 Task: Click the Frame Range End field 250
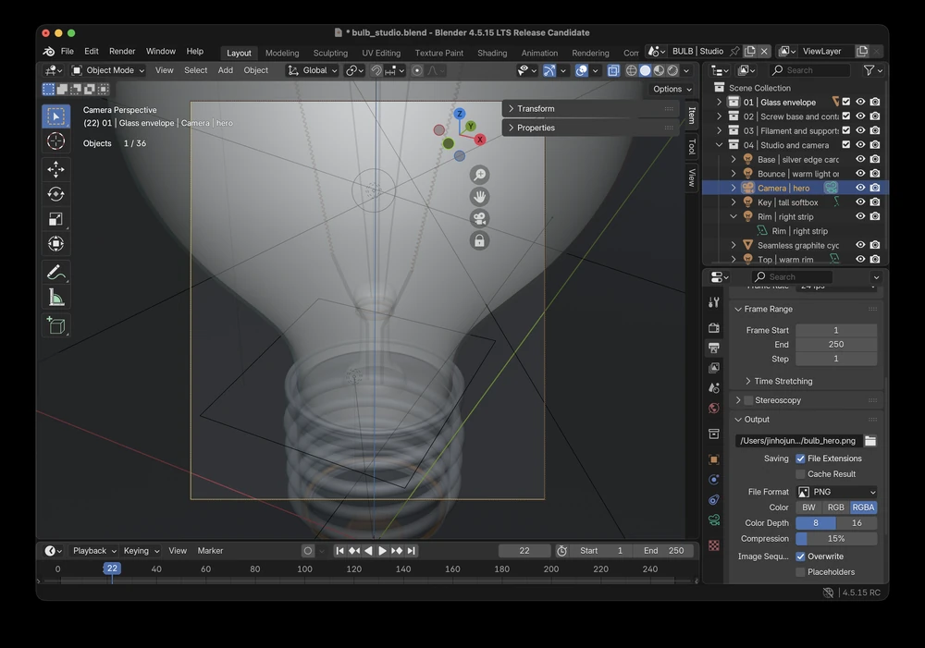pos(836,345)
